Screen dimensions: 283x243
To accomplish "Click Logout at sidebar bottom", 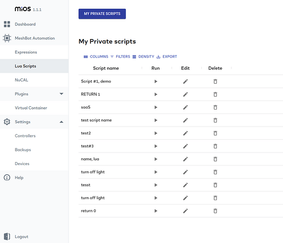I will [21, 237].
